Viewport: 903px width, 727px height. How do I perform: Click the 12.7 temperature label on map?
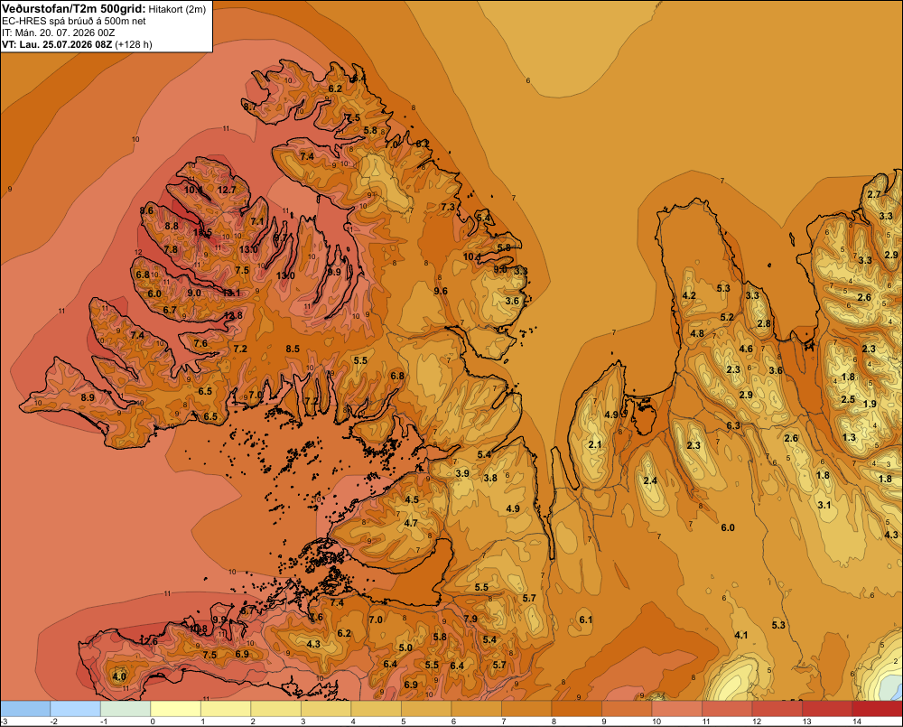[227, 190]
